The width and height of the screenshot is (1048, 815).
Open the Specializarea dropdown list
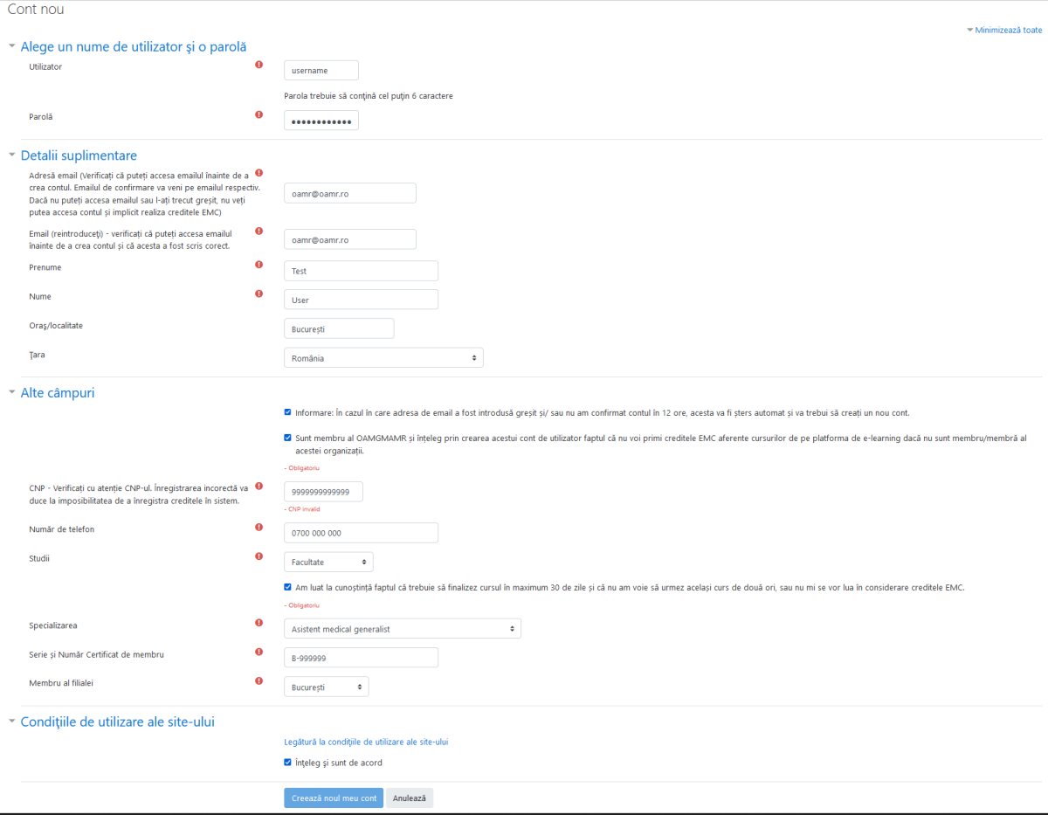pyautogui.click(x=402, y=629)
